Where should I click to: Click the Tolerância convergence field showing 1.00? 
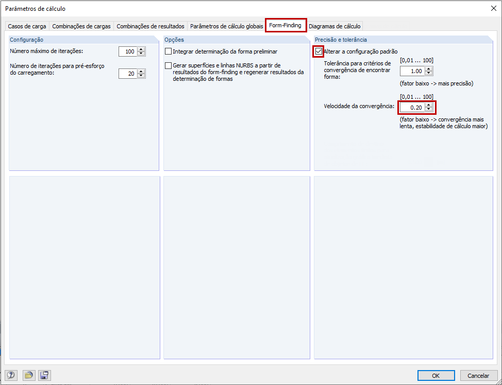click(x=412, y=71)
